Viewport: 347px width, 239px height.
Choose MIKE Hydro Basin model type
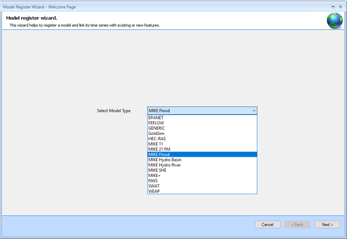pos(202,160)
